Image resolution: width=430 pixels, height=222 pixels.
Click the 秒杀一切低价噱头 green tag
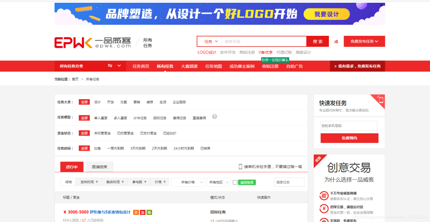(x=275, y=60)
